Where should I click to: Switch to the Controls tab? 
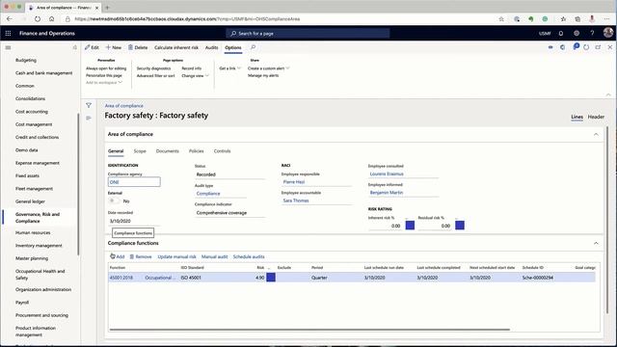pyautogui.click(x=223, y=151)
